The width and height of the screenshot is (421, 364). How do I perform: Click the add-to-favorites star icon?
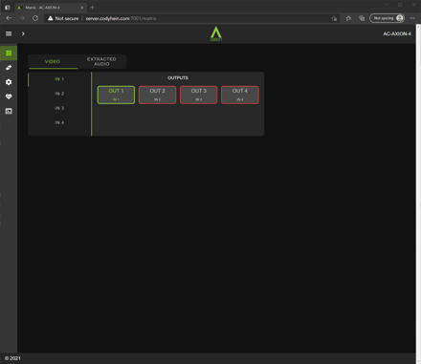[x=334, y=18]
